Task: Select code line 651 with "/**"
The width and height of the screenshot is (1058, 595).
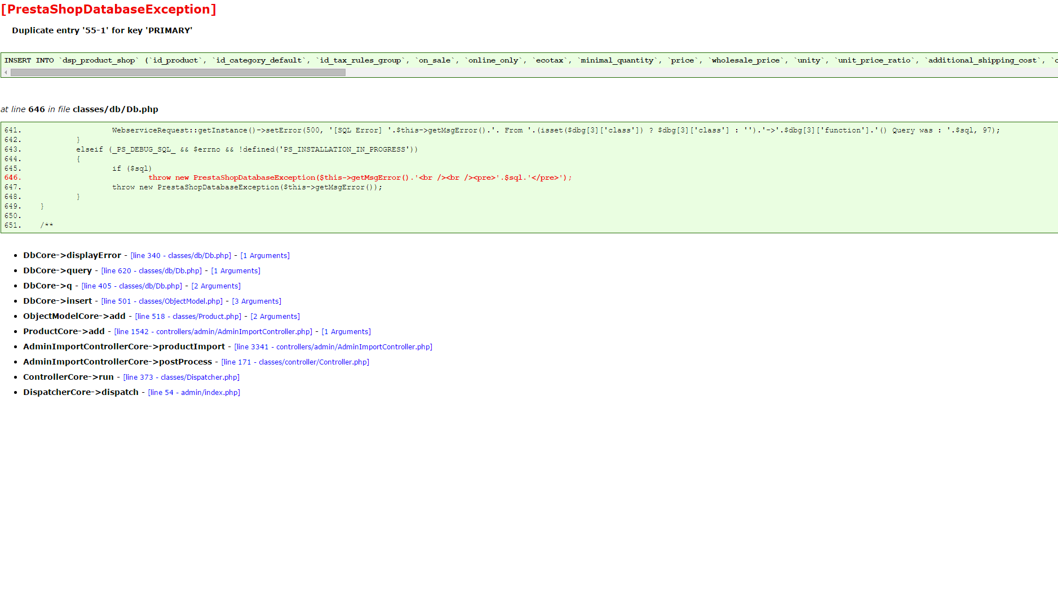Action: pos(29,225)
